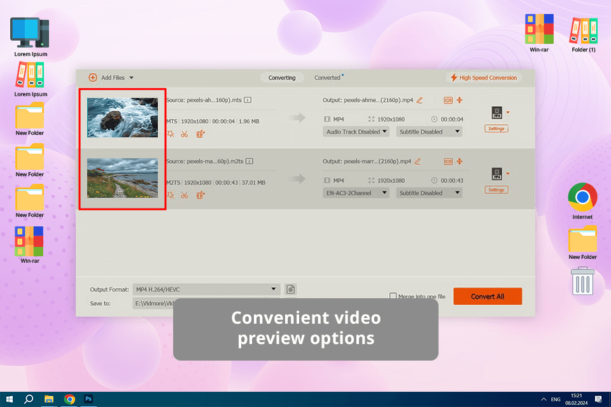This screenshot has width=611, height=407.
Task: Expand the format arrow next to the first file's MP4 icon
Action: [x=508, y=113]
